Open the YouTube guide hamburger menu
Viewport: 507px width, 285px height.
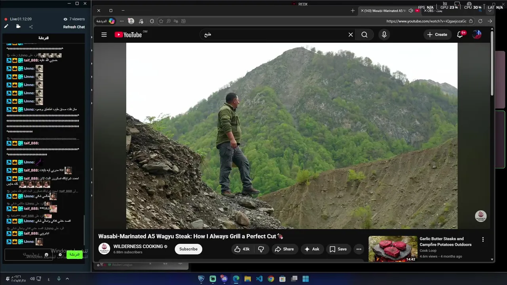pyautogui.click(x=104, y=34)
